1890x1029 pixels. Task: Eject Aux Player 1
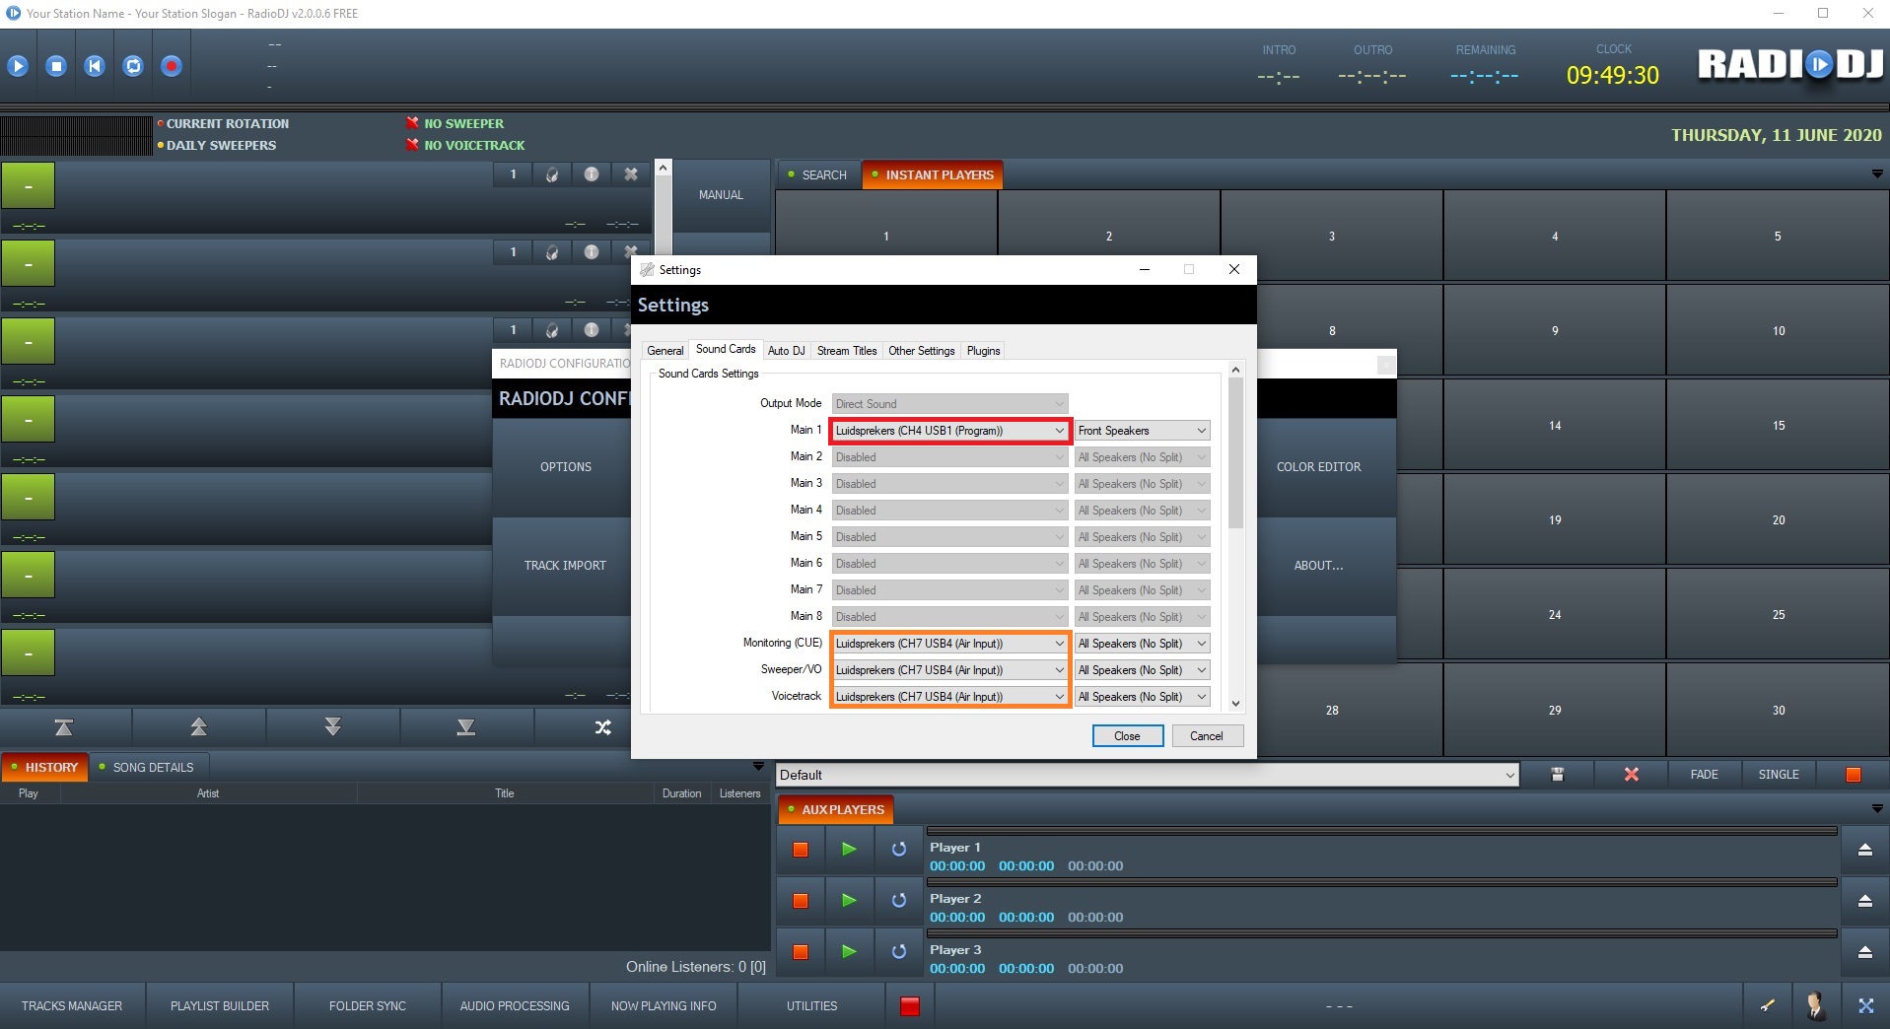coord(1864,850)
